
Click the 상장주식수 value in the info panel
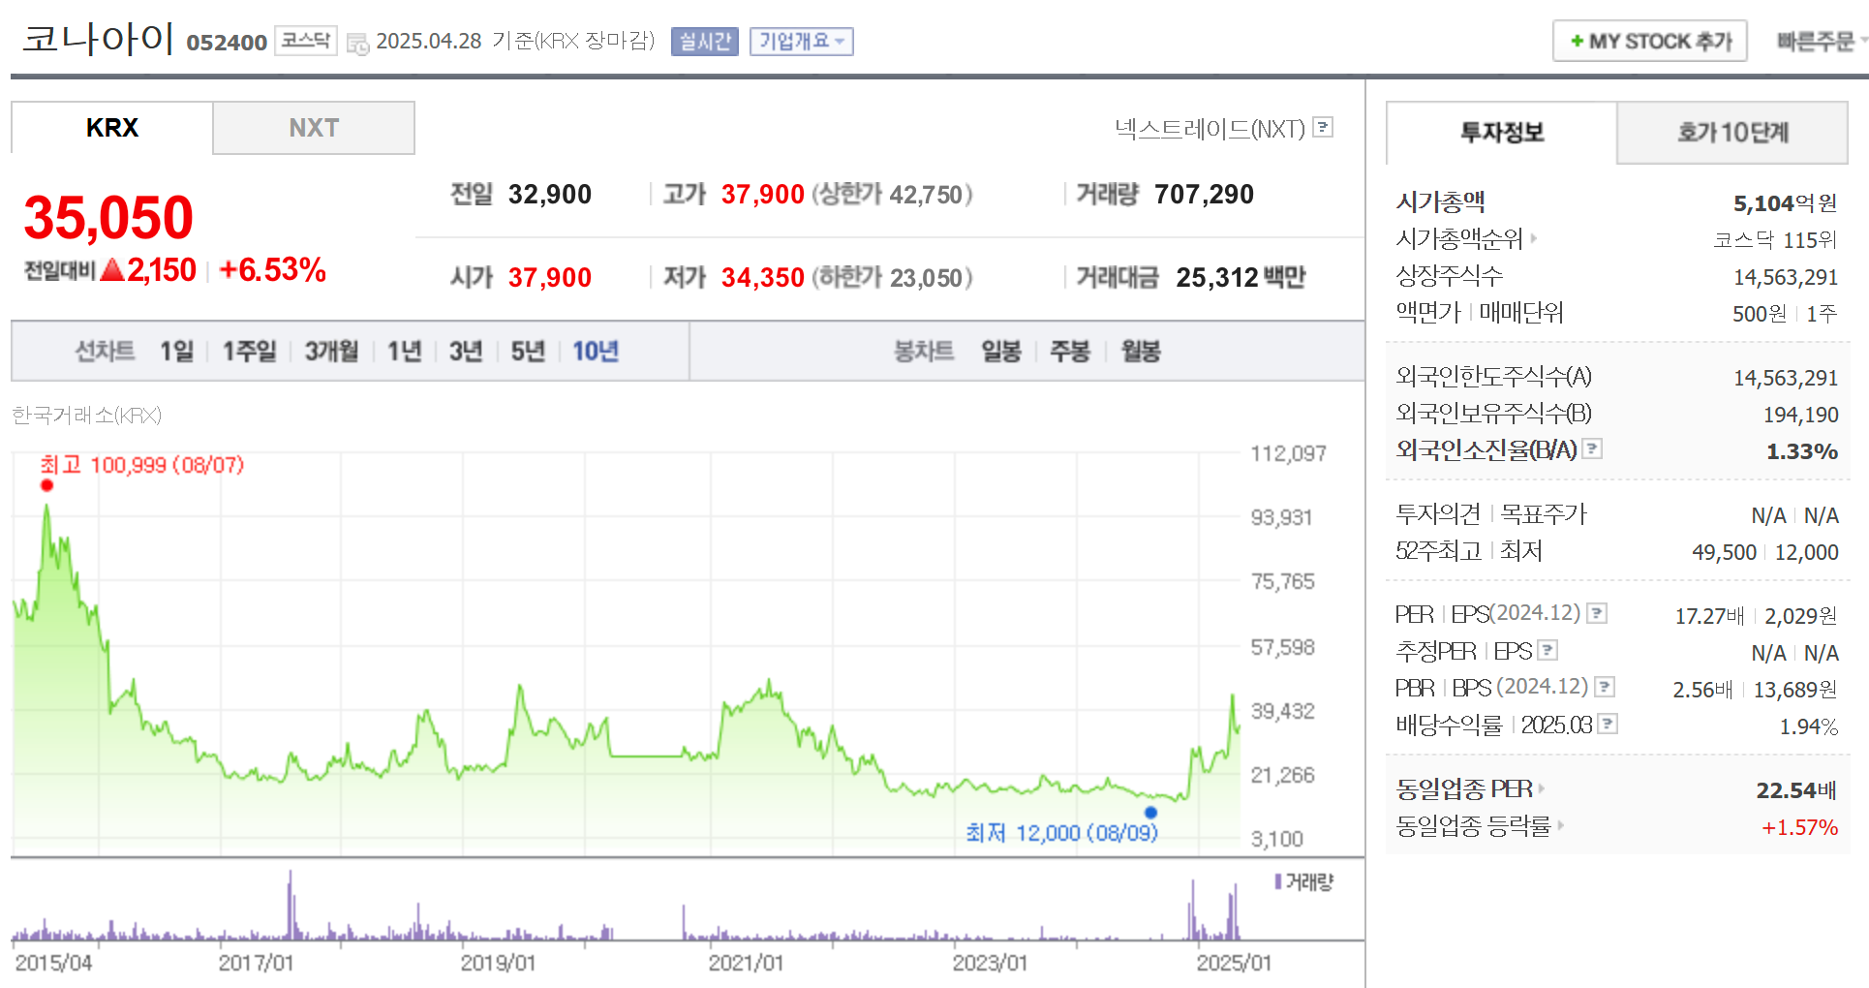(x=1786, y=277)
